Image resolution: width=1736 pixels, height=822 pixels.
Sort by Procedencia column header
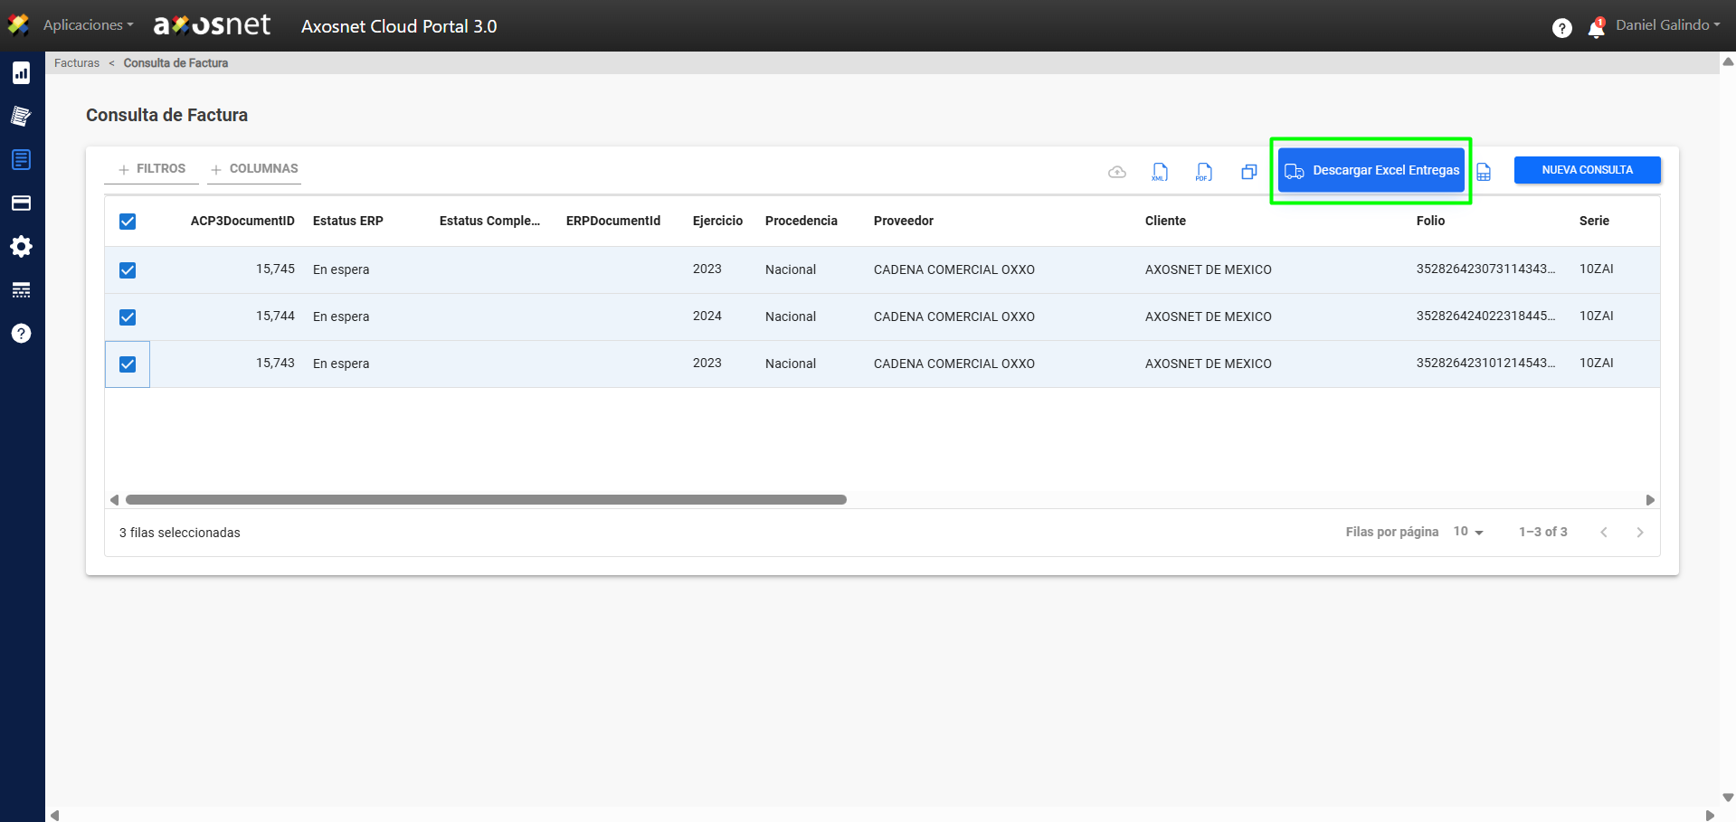tap(802, 221)
